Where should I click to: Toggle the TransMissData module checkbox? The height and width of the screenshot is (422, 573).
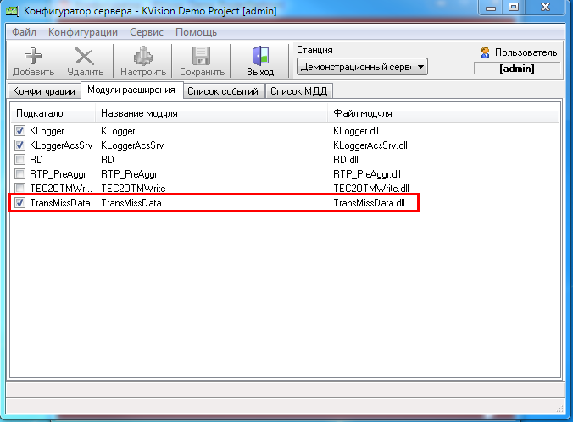21,204
